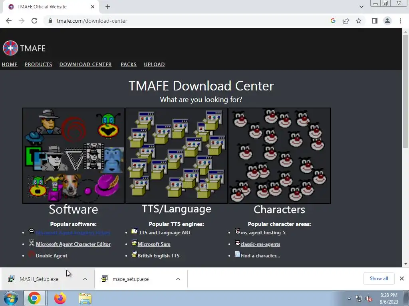409x306 pixels.
Task: Visit ms-agent-hosting-5 link
Action: (263, 233)
